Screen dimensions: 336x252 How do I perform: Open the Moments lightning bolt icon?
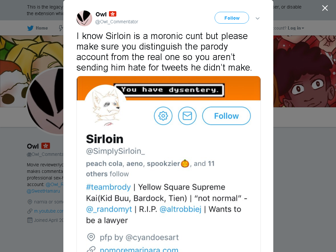tap(61, 28)
